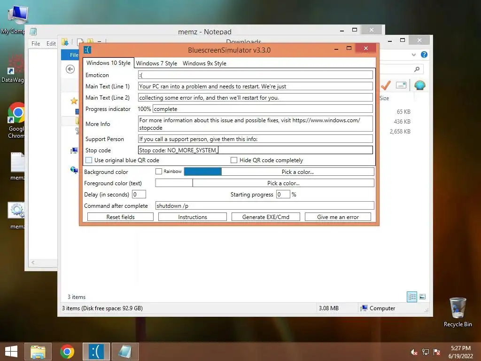Click the BluescreenSimulator sad-face title icon
Image resolution: width=481 pixels, height=361 pixels.
(x=88, y=49)
